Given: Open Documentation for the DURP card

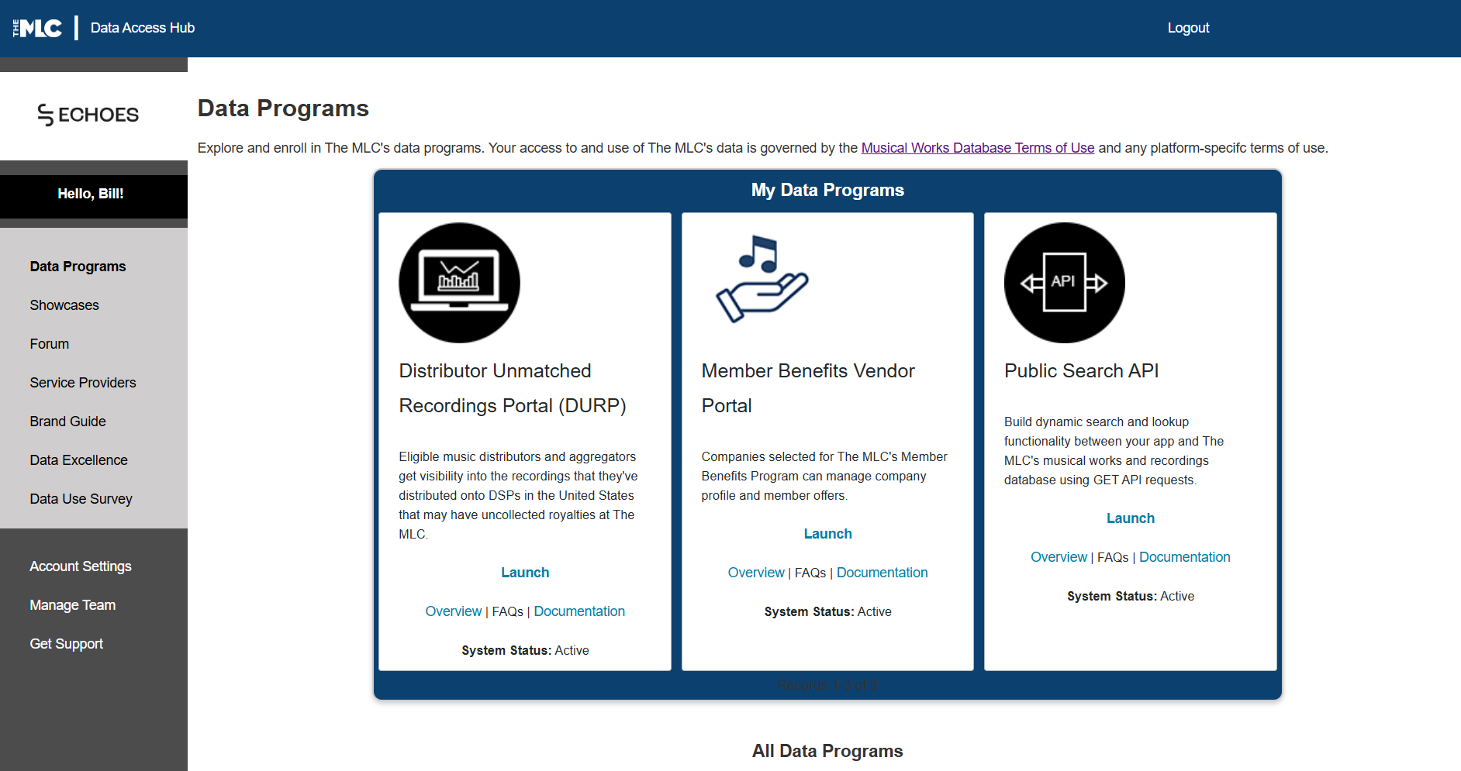Looking at the screenshot, I should pyautogui.click(x=579, y=611).
